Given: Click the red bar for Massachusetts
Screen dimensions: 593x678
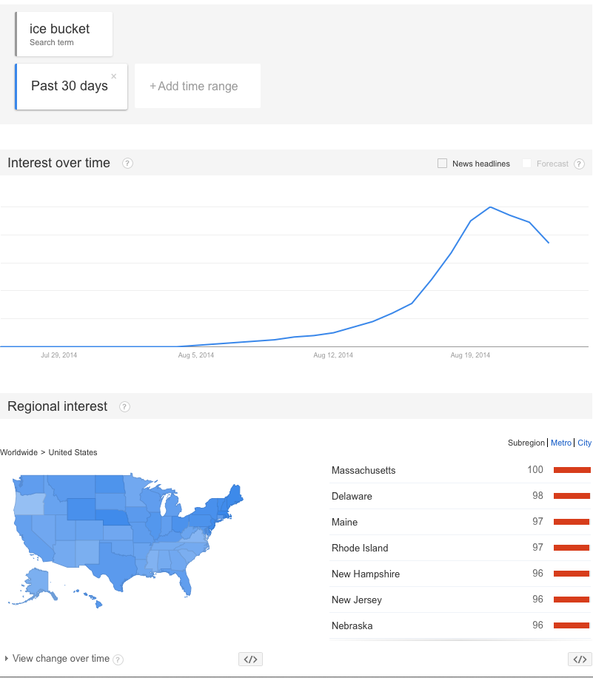Looking at the screenshot, I should [x=572, y=470].
